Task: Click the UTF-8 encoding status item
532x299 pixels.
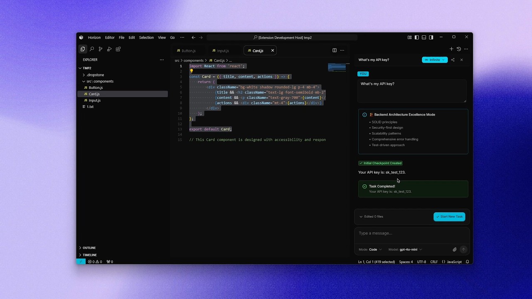Action: (421, 262)
